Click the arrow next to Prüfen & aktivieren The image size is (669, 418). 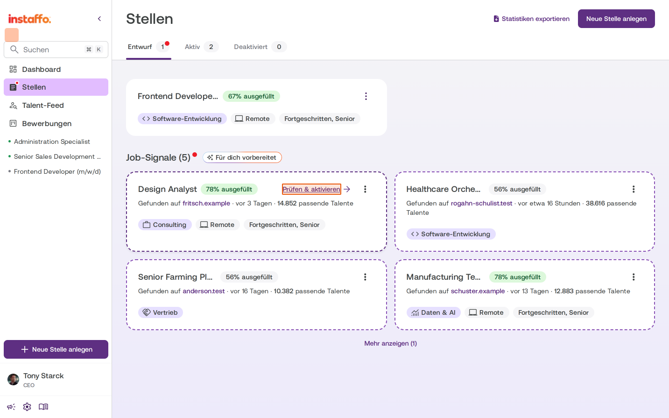347,189
